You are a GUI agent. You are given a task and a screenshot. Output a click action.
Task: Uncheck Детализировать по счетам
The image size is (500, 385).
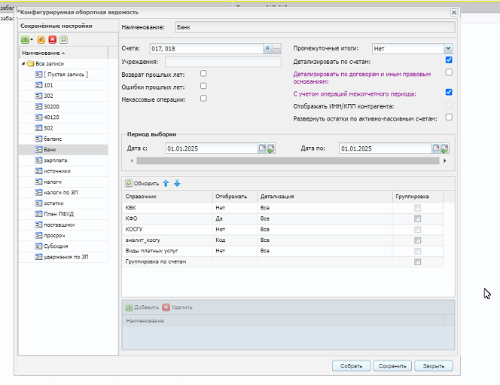pyautogui.click(x=449, y=60)
